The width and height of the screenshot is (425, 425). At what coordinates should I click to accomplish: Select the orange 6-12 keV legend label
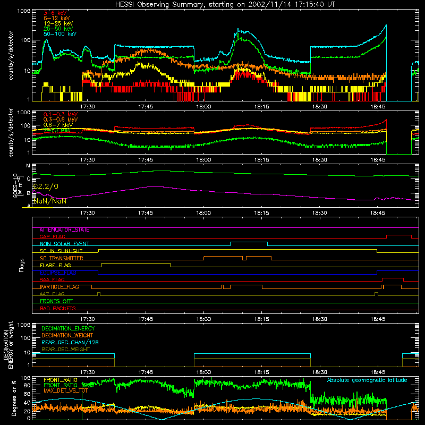[x=57, y=18]
